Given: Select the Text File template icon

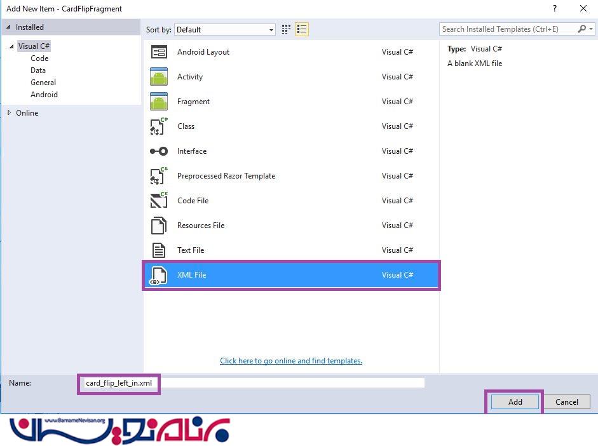Looking at the screenshot, I should pyautogui.click(x=159, y=250).
